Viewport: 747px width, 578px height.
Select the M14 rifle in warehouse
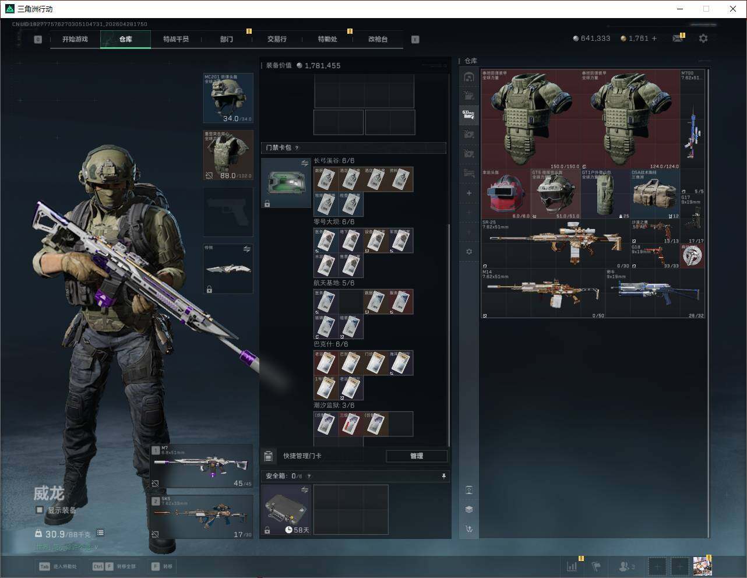pyautogui.click(x=543, y=294)
